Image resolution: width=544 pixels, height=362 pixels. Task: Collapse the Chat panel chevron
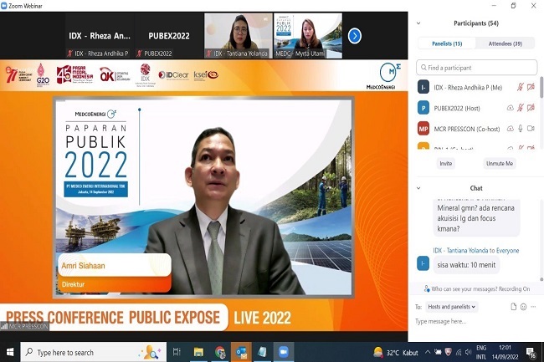click(x=418, y=188)
